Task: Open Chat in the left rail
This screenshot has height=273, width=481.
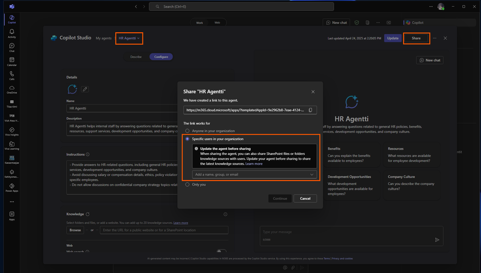Action: pos(12,48)
